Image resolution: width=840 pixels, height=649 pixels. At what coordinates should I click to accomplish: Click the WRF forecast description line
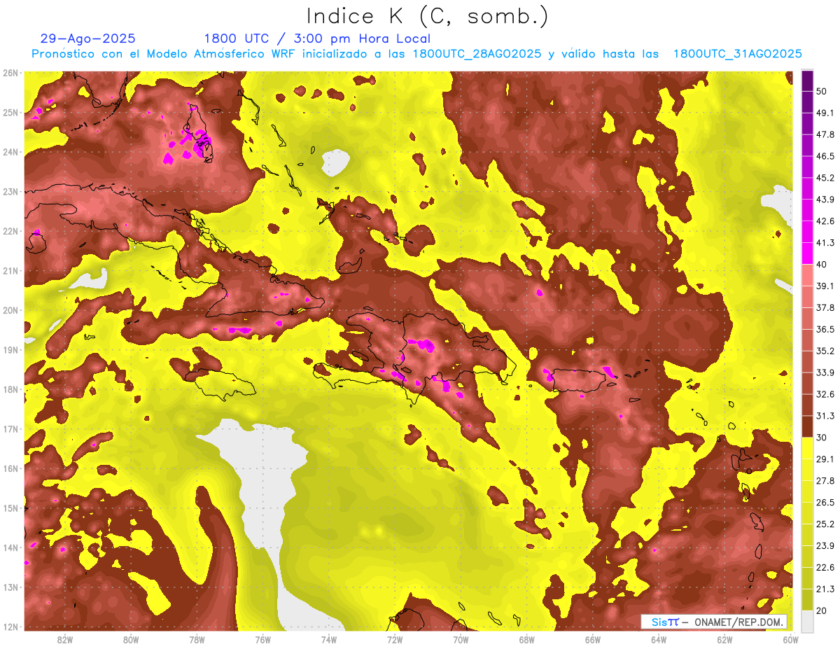point(416,54)
